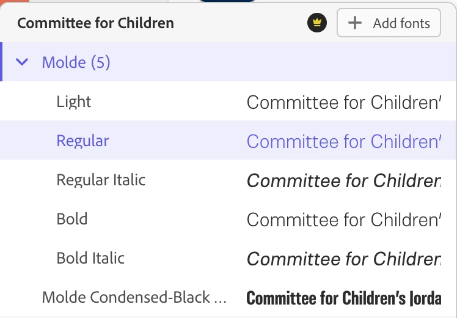Click the truncation ellipsis after Molde Condensed-Black
Viewport: 457px width, 318px height.
[x=221, y=298]
